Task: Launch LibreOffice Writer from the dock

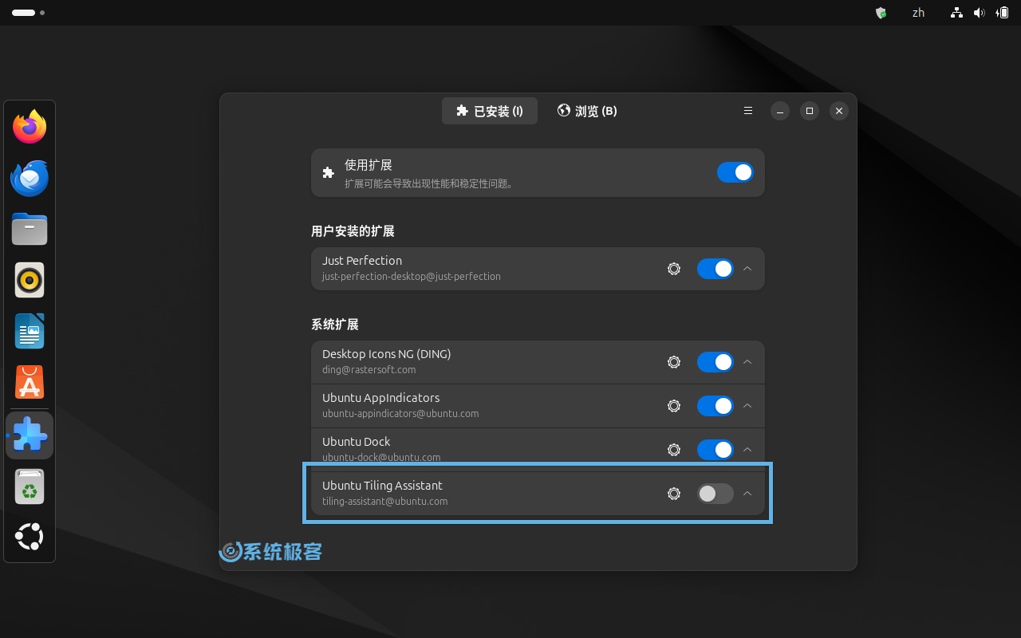Action: point(30,331)
